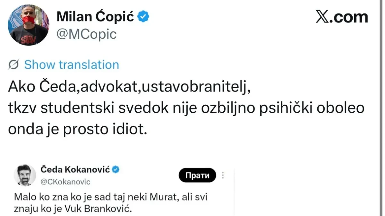Open Milan Ćopić's profile avatar
The height and width of the screenshot is (216, 385).
[29, 25]
